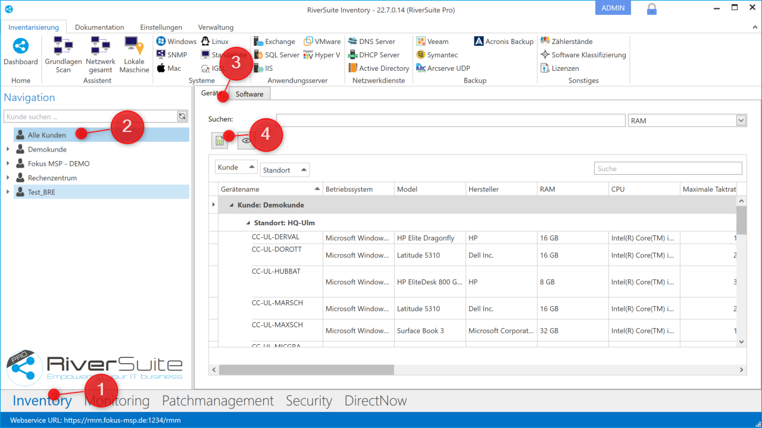Switch to the Software tab
Image resolution: width=762 pixels, height=428 pixels.
click(249, 94)
